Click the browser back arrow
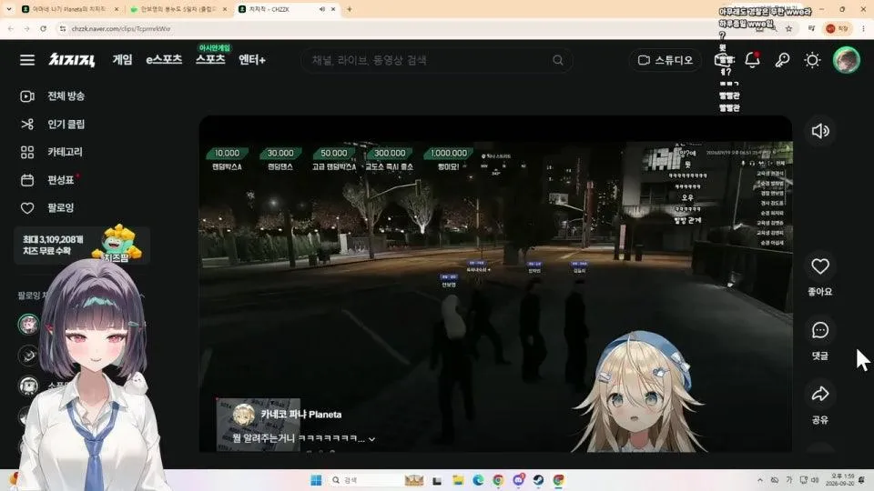Image resolution: width=874 pixels, height=491 pixels. 11,28
